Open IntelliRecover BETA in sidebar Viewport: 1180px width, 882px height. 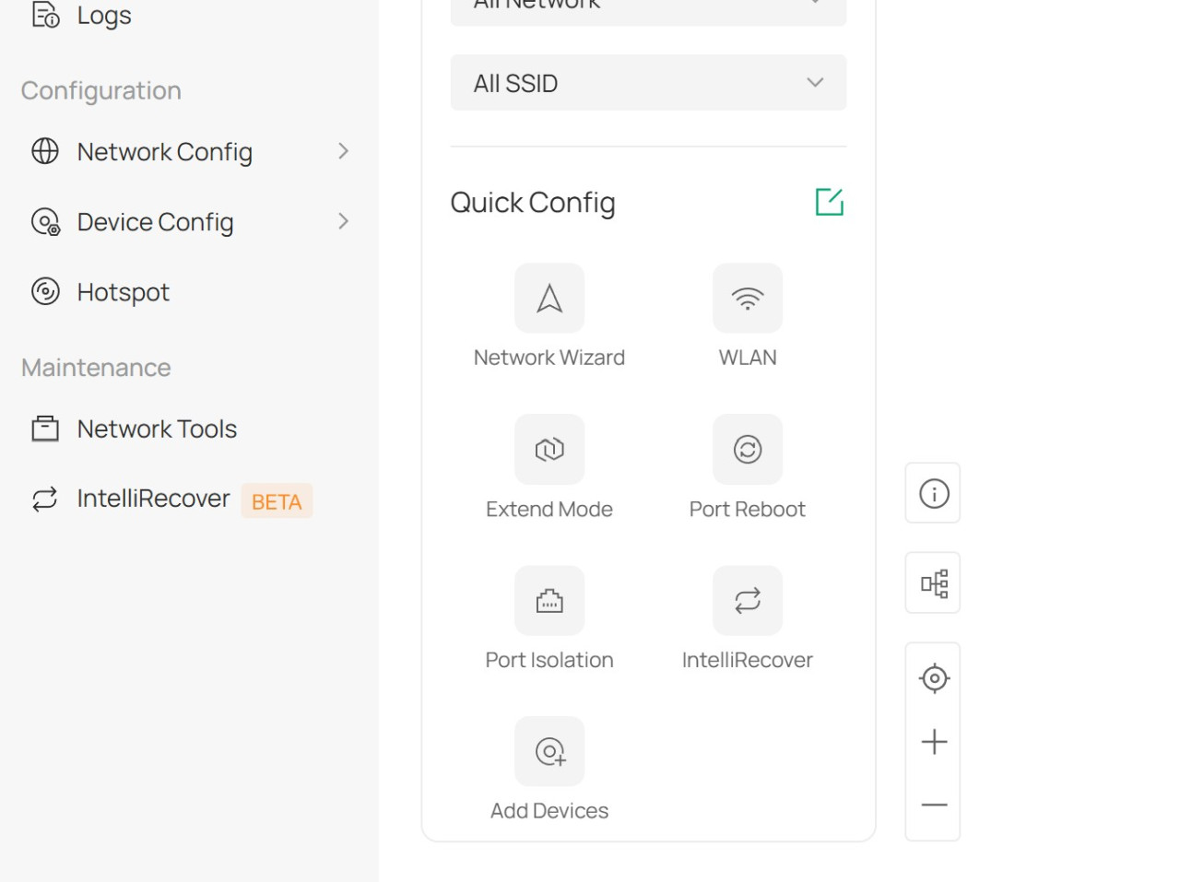pyautogui.click(x=153, y=499)
